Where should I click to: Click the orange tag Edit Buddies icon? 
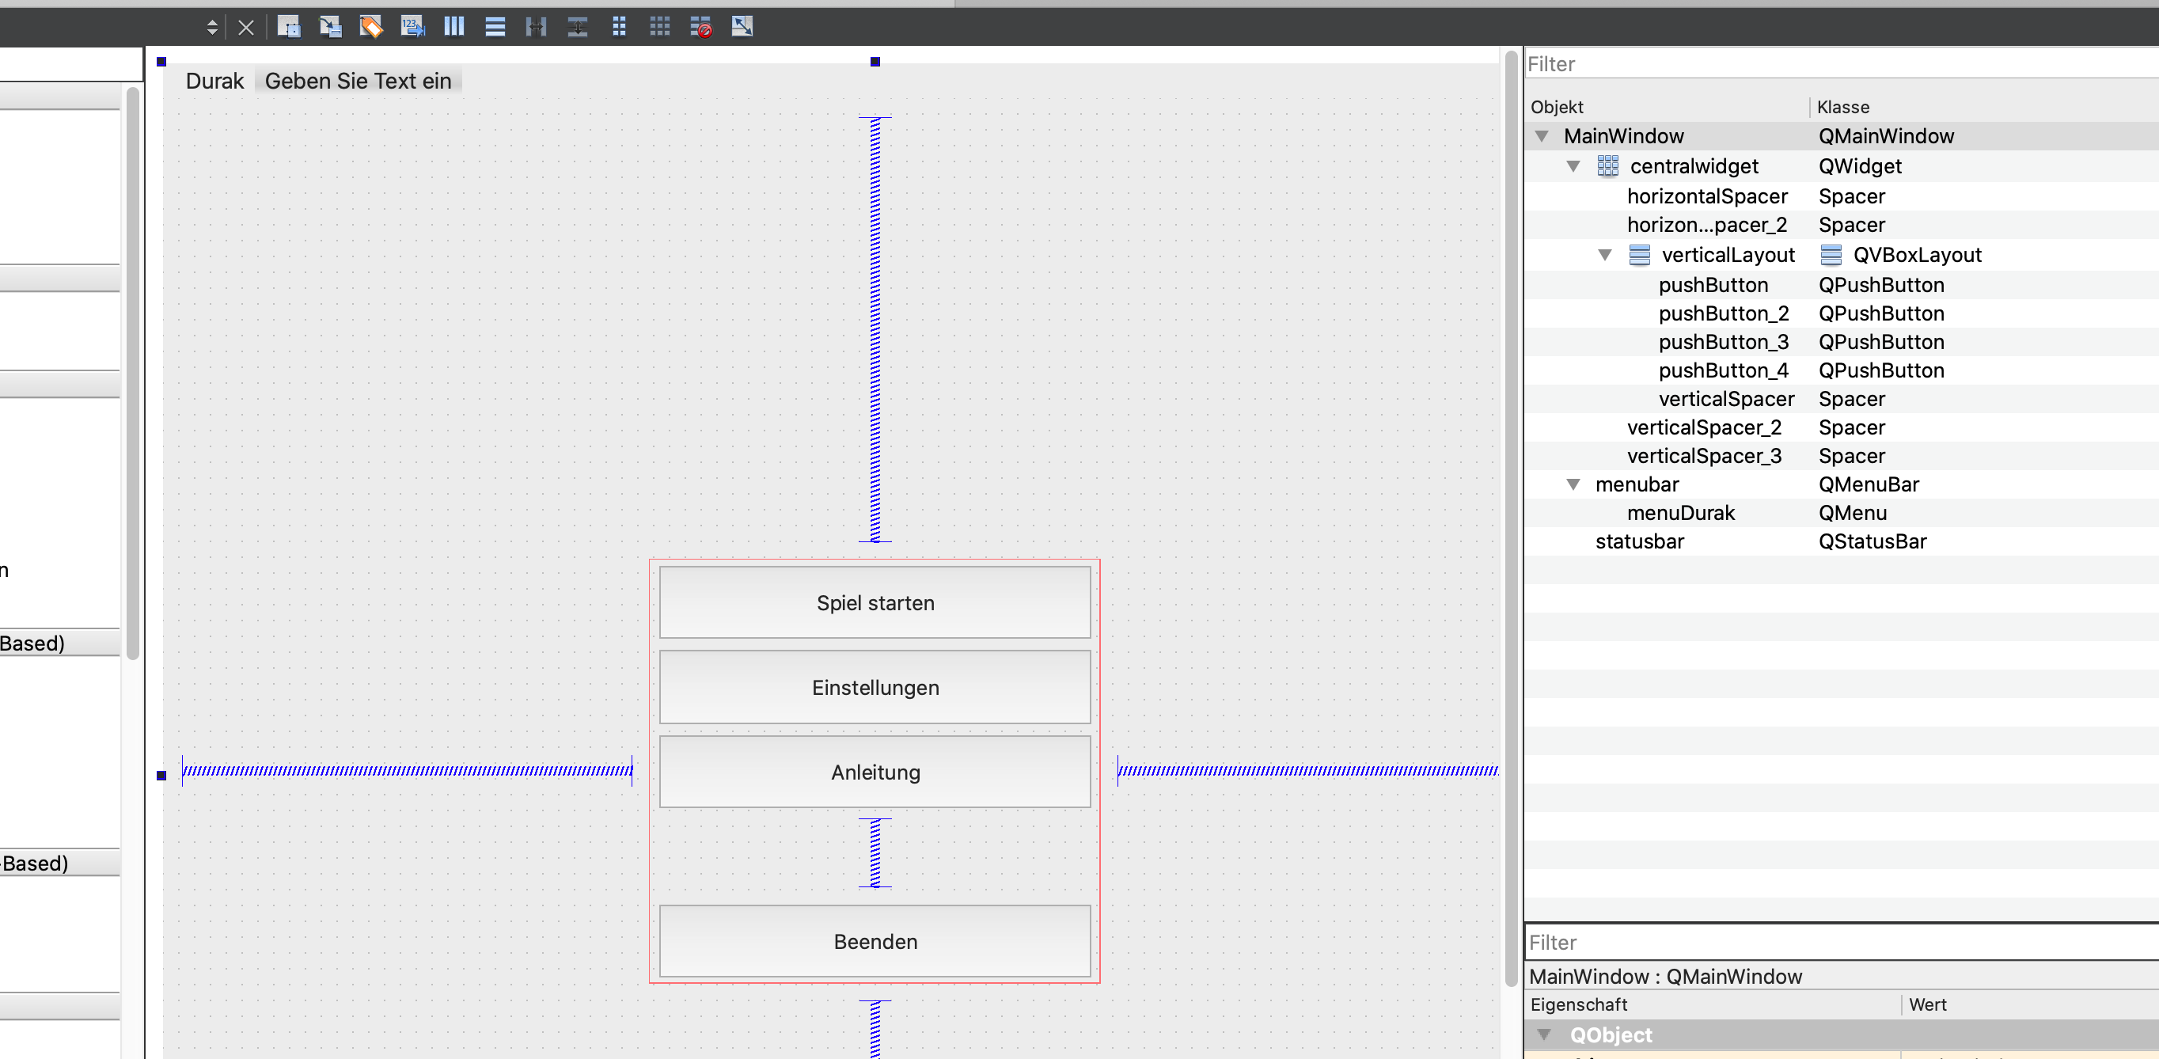371,27
